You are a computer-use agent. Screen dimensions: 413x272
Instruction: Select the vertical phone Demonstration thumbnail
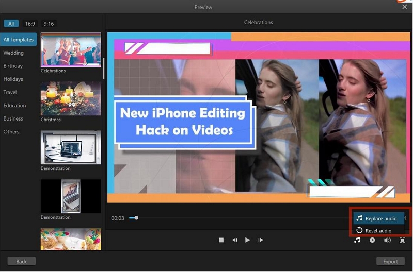71,196
